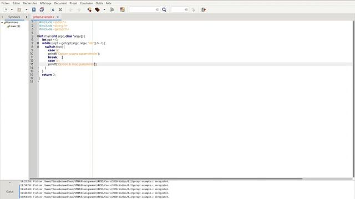Fold the switch block at line 8
Viewport: 355px width, 199px height.
coord(38,46)
